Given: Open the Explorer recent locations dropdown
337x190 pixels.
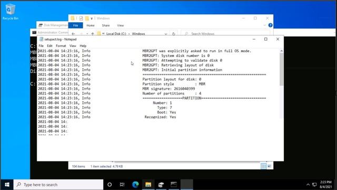Looking at the screenshot, I should point(87,34).
